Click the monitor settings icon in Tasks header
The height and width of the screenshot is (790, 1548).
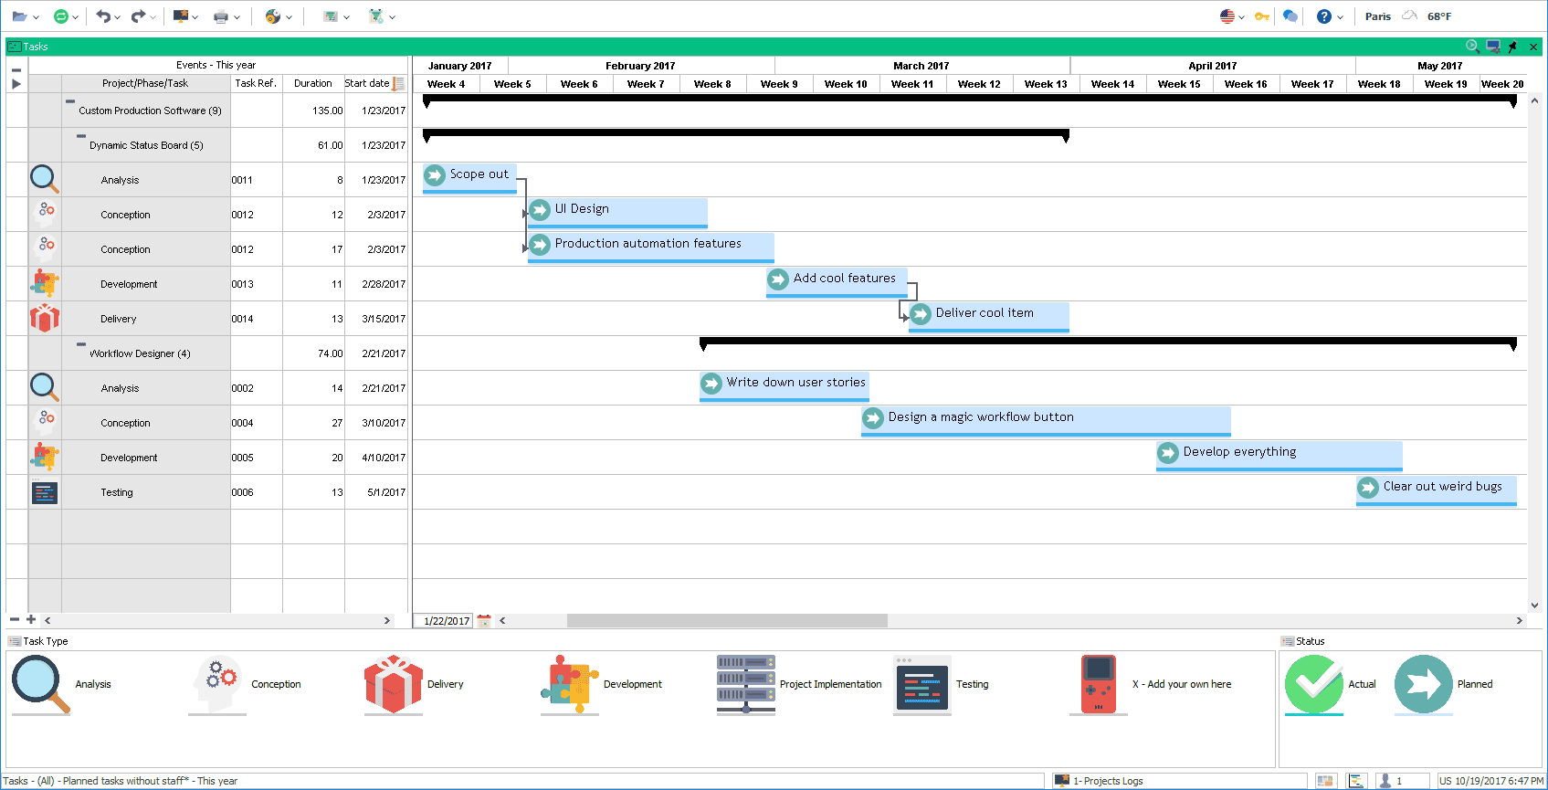click(1493, 46)
